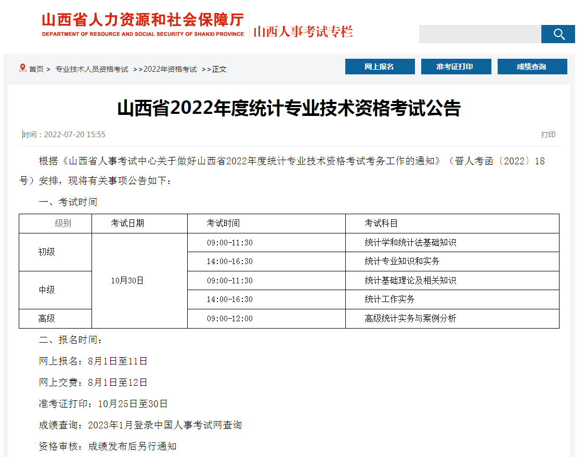Viewport: 585px width, 457px height.
Task: Type in the search input field
Action: point(479,34)
